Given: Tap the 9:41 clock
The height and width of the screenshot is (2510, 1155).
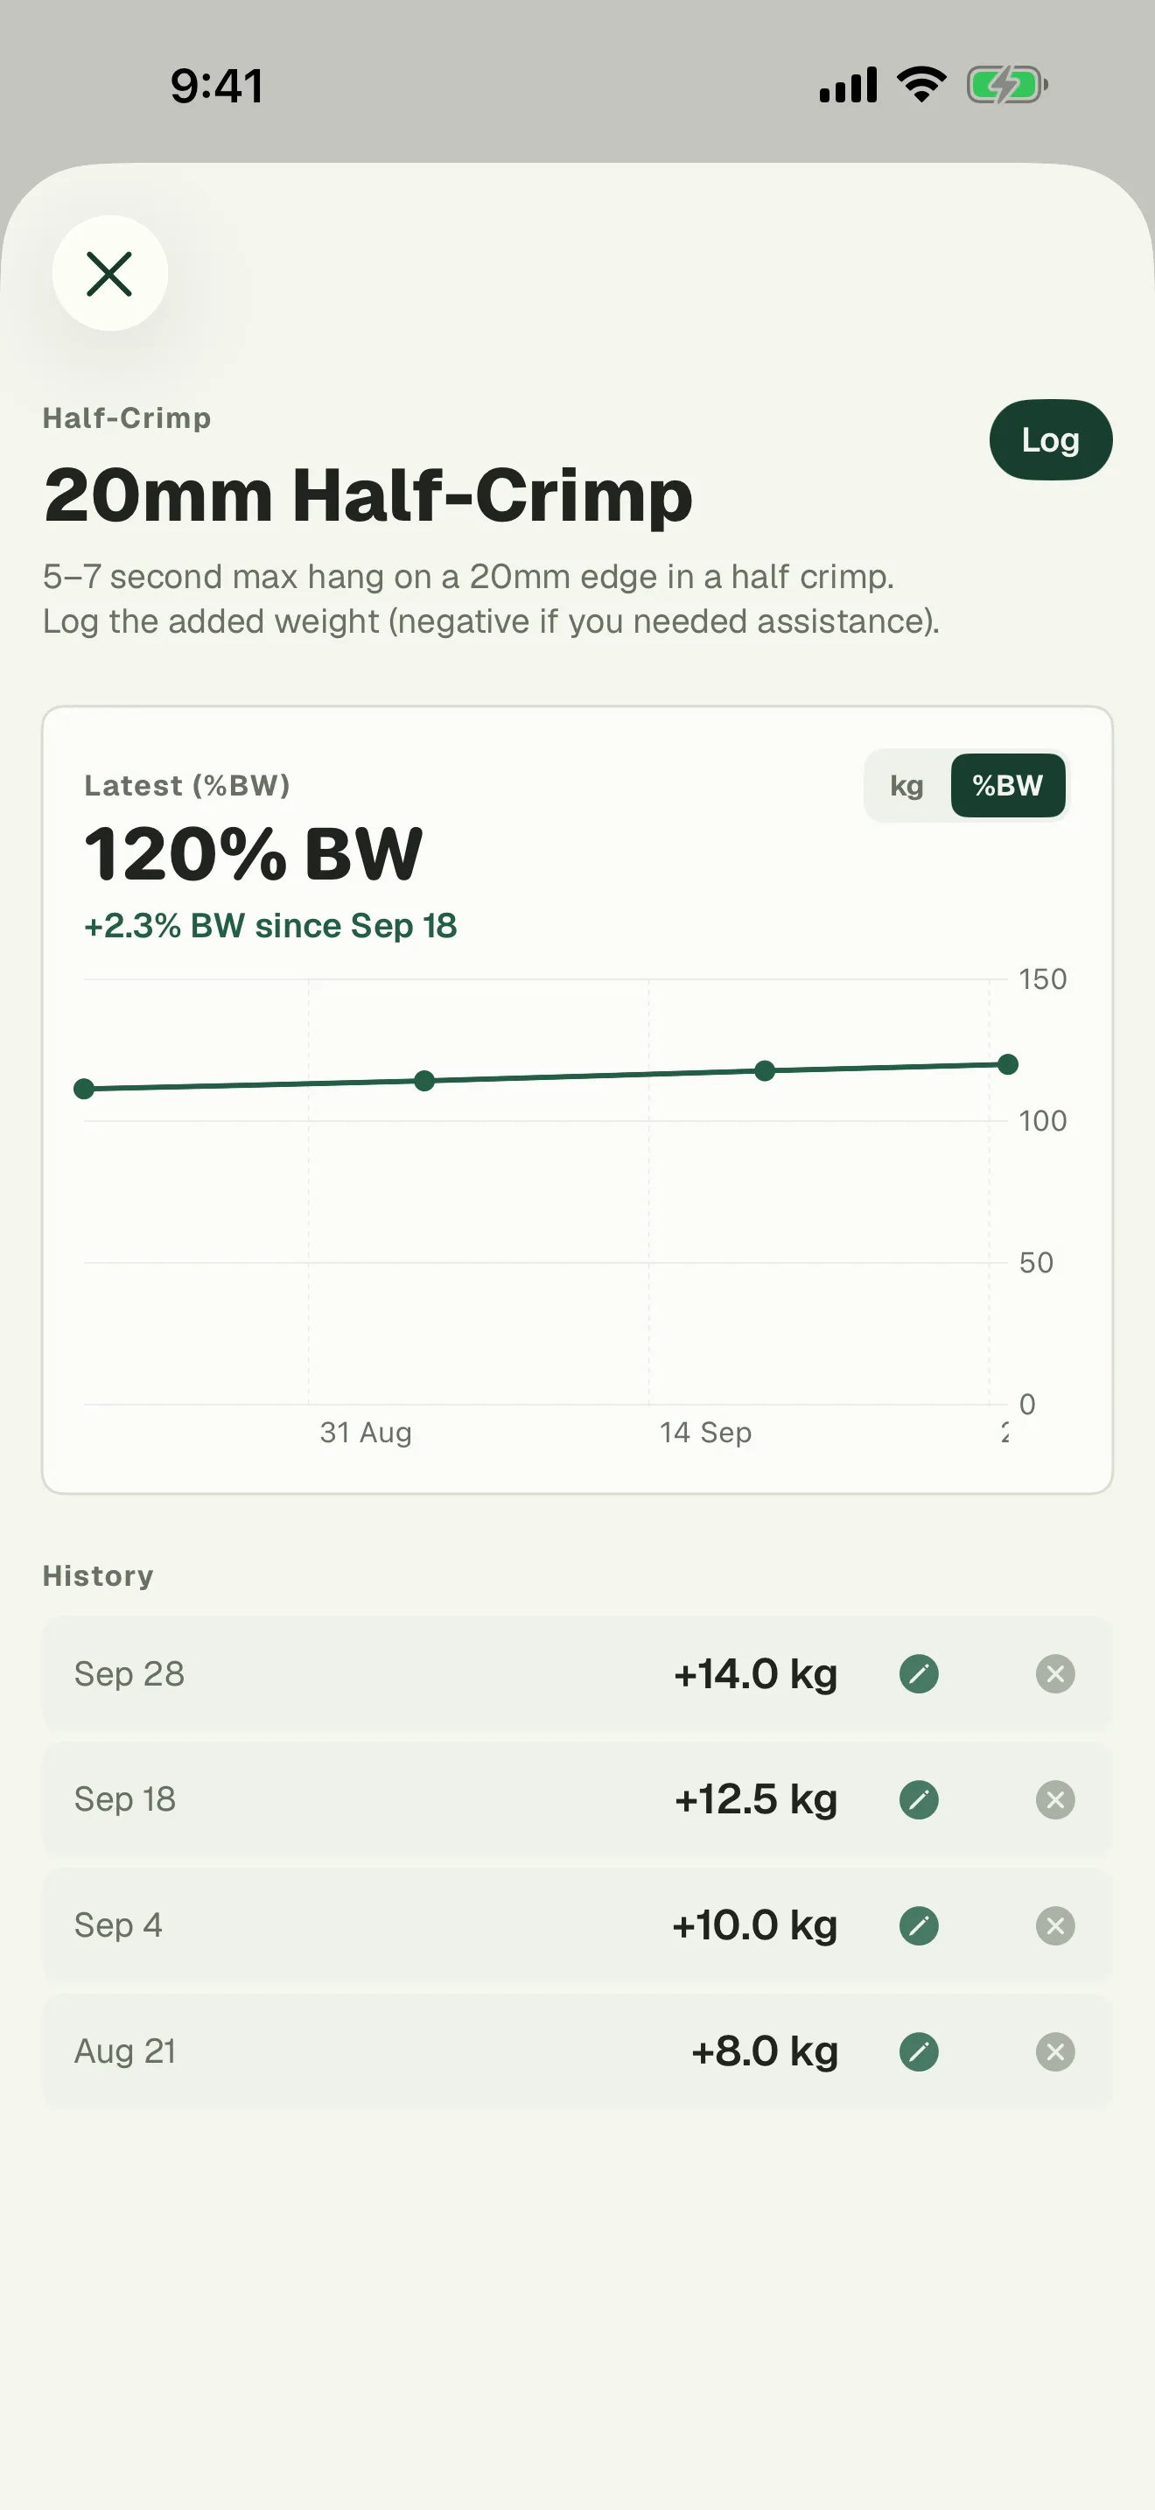Looking at the screenshot, I should point(216,86).
